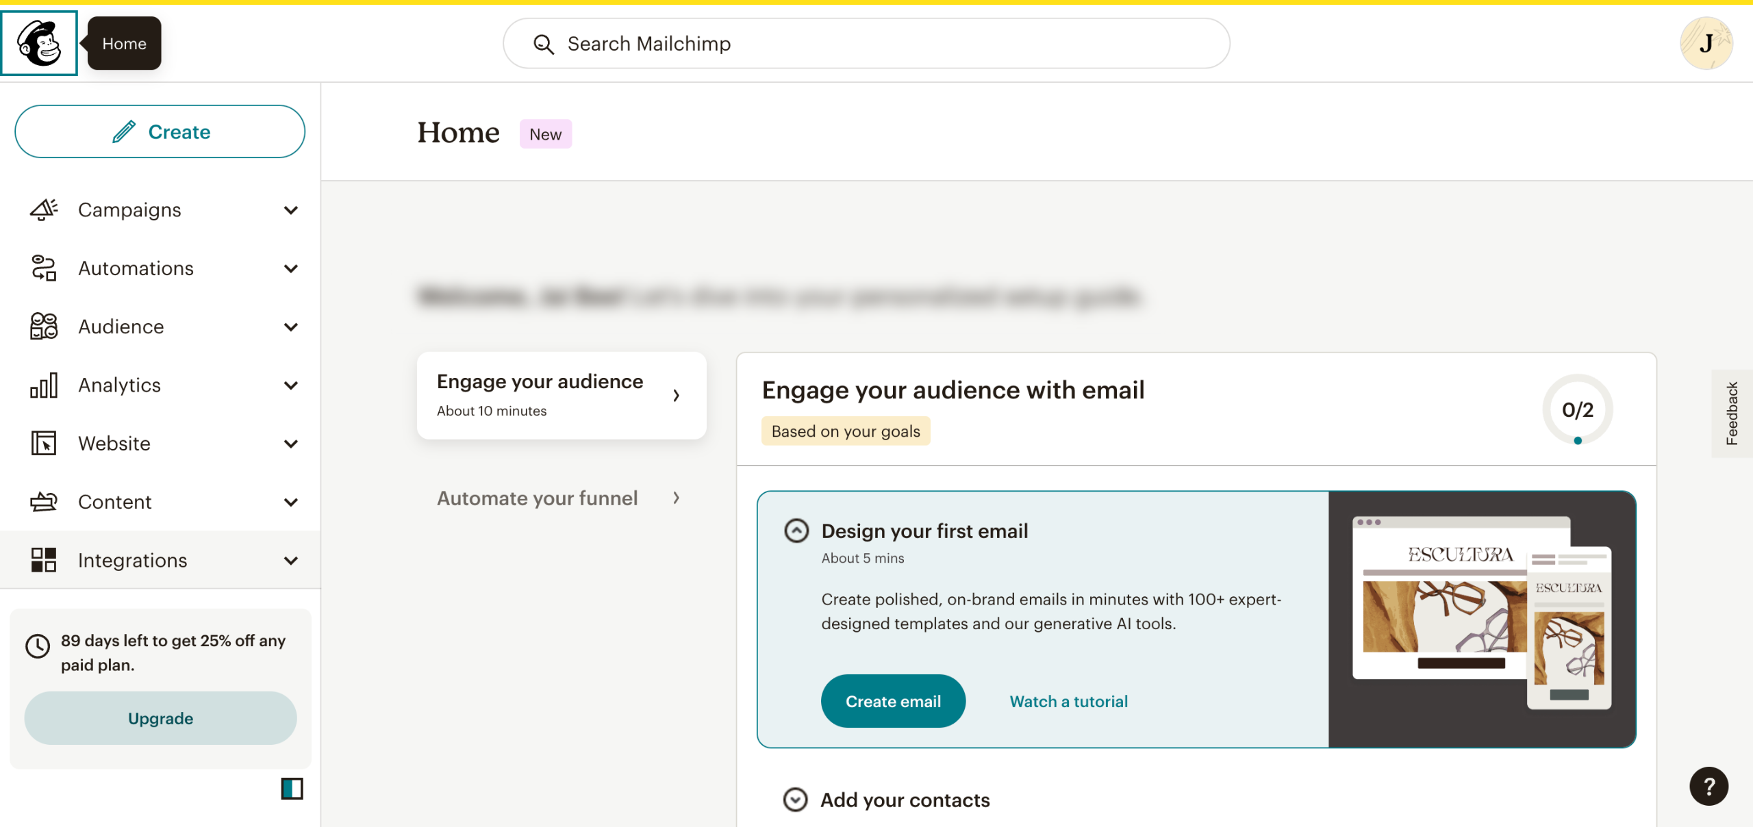
Task: Expand the Integrations menu chevron
Action: [291, 561]
